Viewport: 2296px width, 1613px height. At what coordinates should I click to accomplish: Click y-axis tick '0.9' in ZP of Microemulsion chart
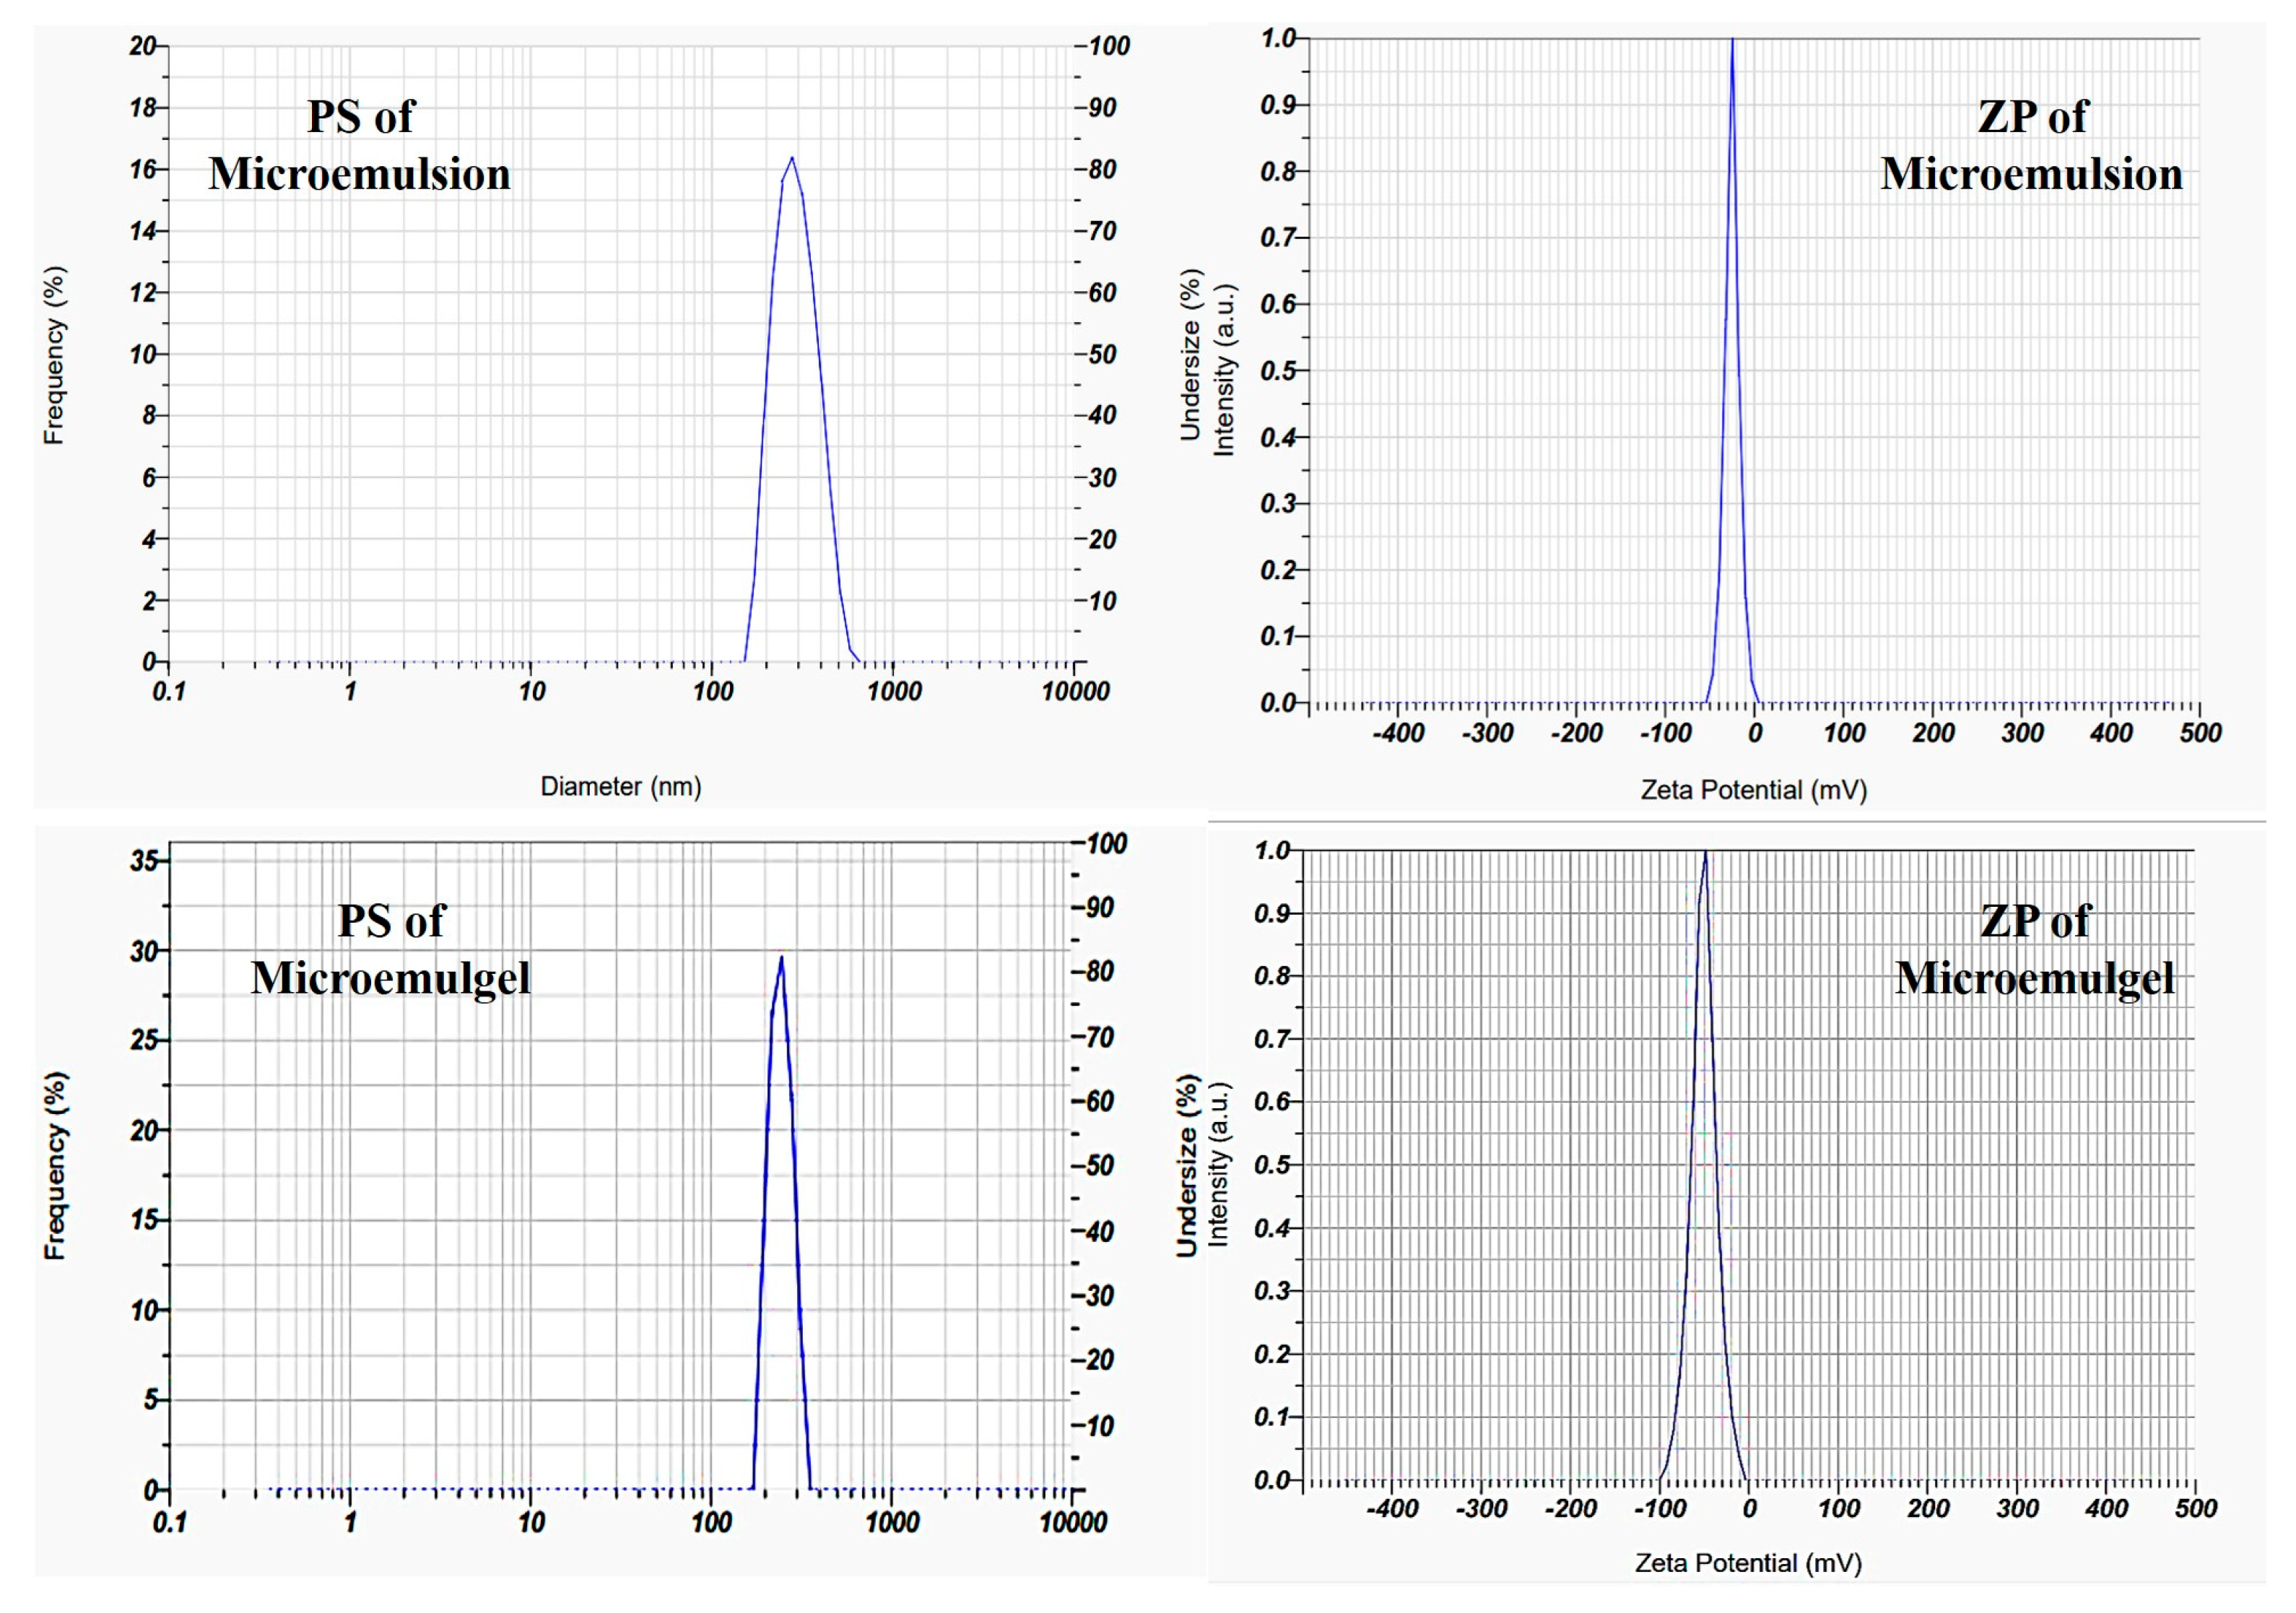click(x=1277, y=105)
